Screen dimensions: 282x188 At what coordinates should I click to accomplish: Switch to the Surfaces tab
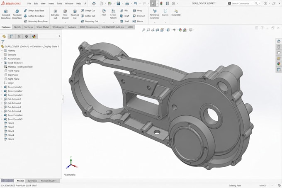29,27
